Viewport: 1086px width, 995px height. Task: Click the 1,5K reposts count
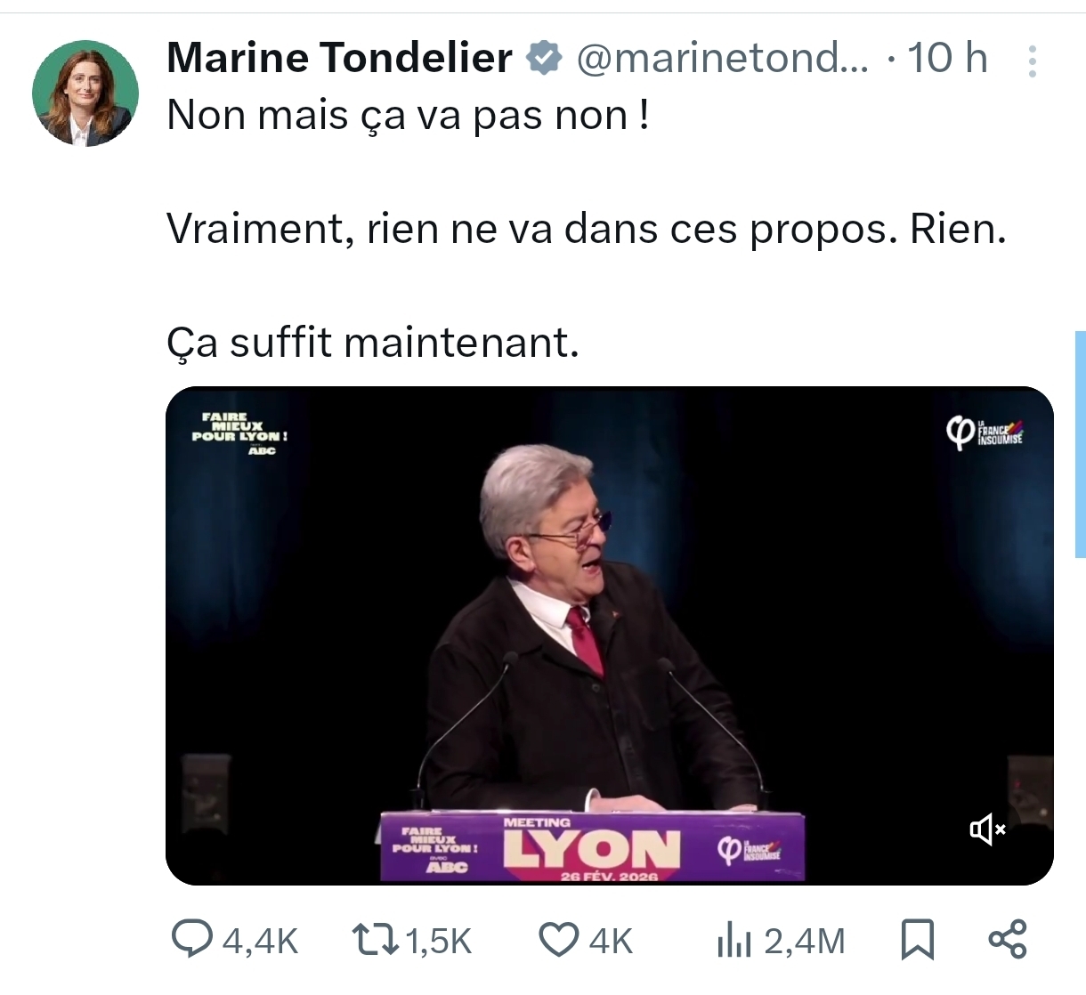pos(438,941)
